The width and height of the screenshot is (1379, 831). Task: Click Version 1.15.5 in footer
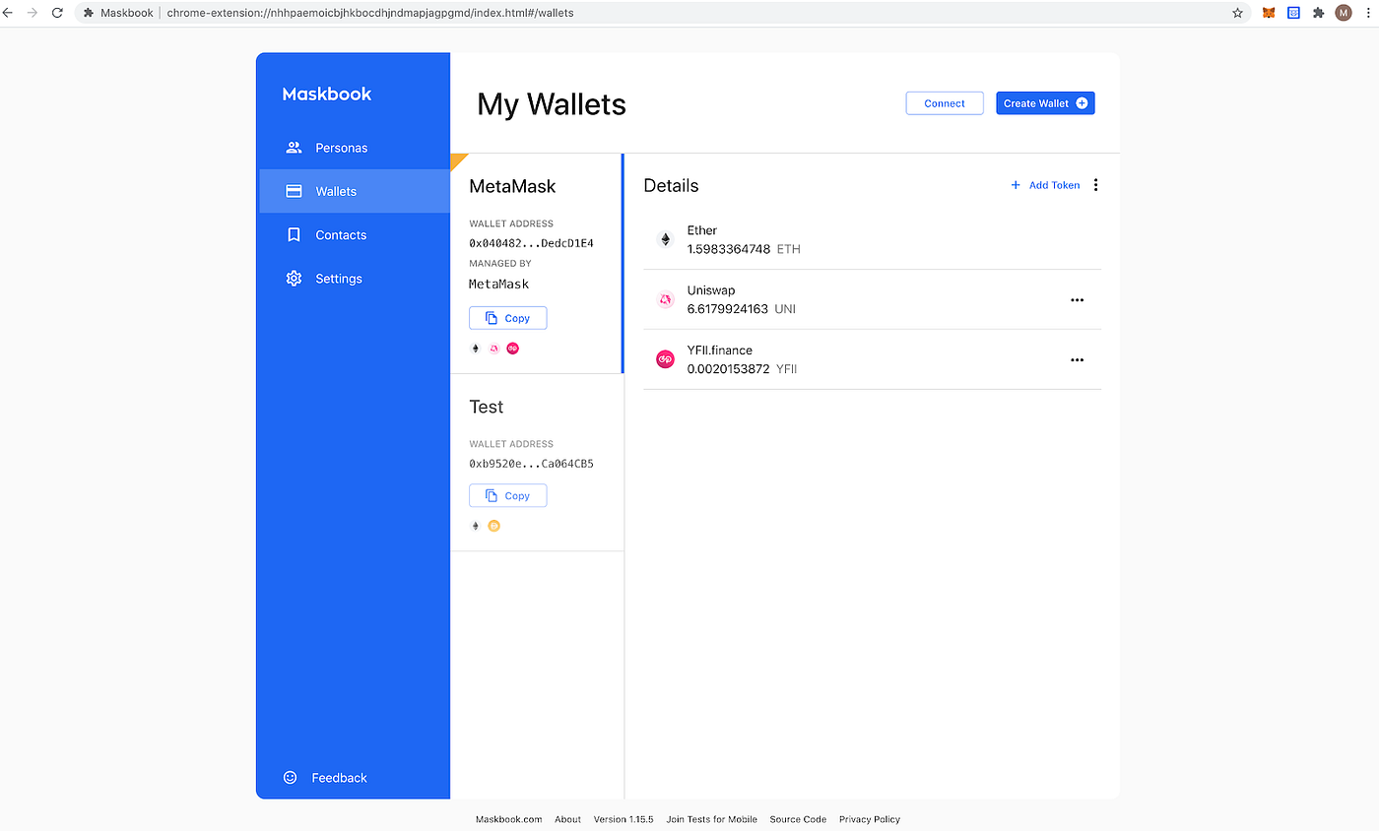(x=624, y=819)
